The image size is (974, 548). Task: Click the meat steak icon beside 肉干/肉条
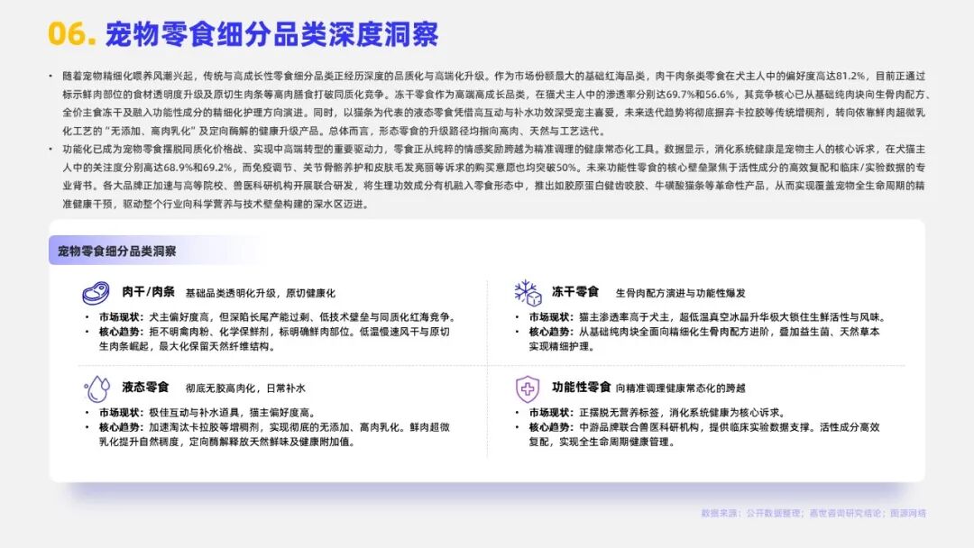(96, 292)
